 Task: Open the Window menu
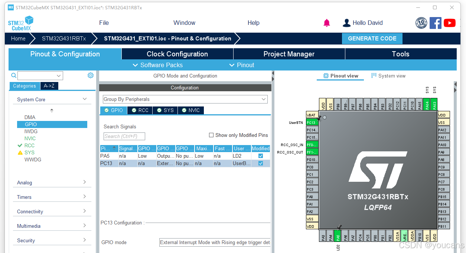coord(184,23)
